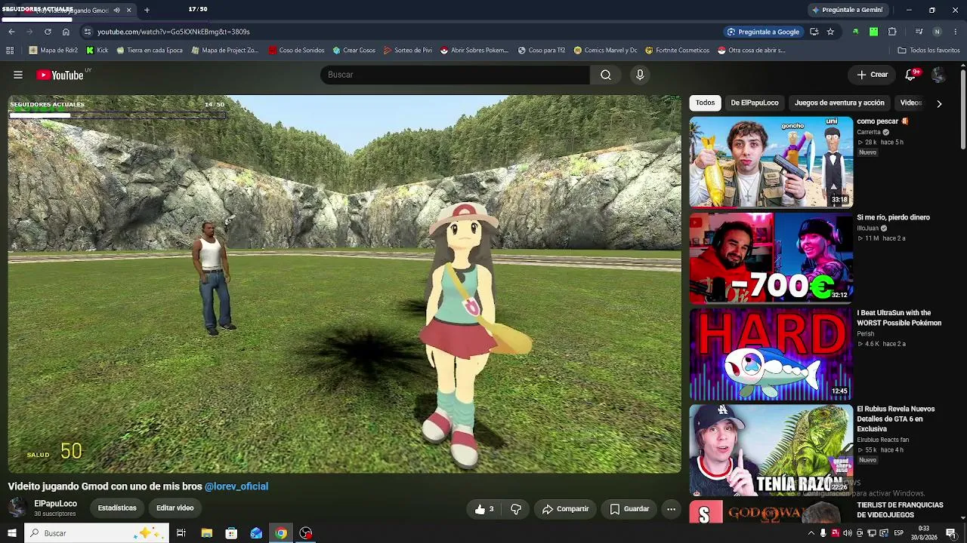Focus the YouTube 'Buscar' search field

tap(456, 75)
